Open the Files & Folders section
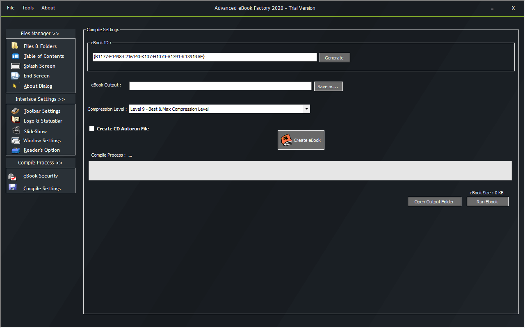 tap(40, 46)
